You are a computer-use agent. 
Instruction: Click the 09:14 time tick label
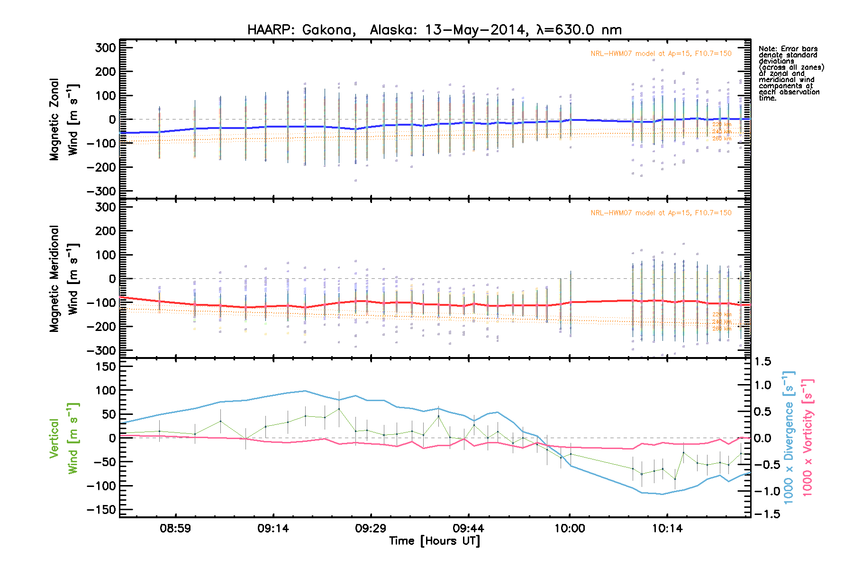coord(273,528)
